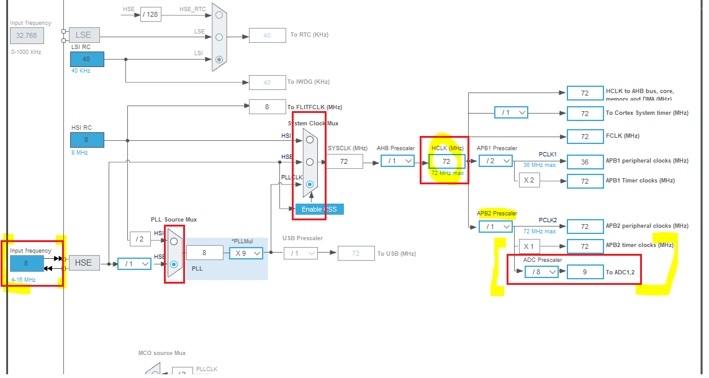Select LSI radio in RTC clock mux
The width and height of the screenshot is (709, 378).
pos(219,59)
